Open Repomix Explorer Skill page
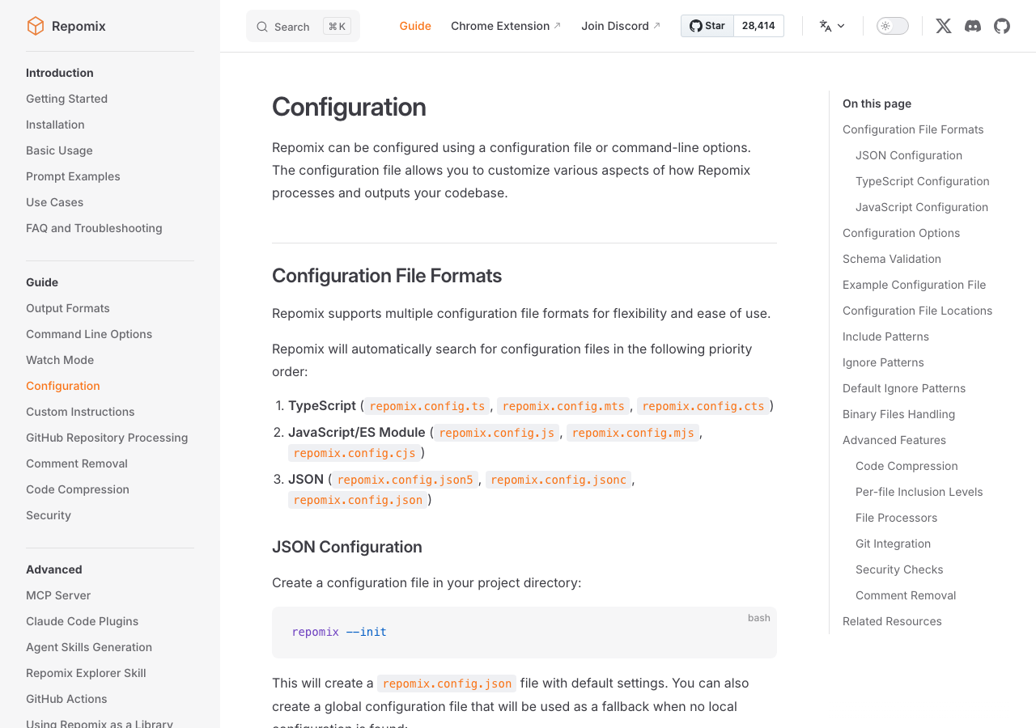Screen dimensions: 1036x728 pyautogui.click(x=86, y=673)
